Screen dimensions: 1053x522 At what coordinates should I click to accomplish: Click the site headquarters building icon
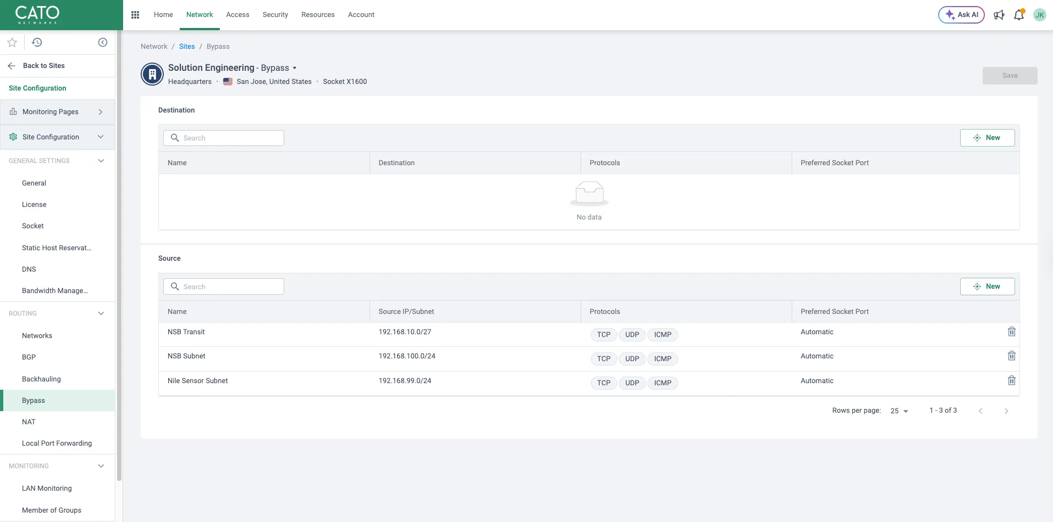152,74
